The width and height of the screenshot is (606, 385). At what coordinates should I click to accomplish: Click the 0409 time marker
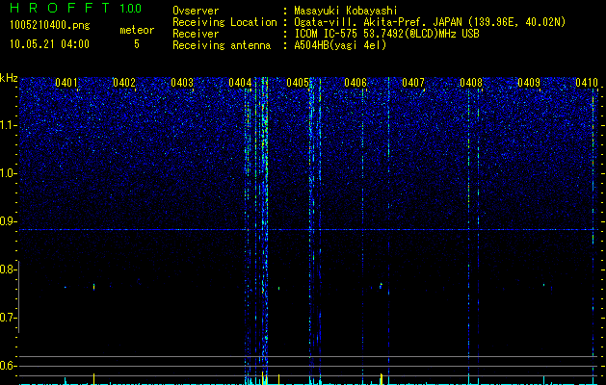[529, 83]
